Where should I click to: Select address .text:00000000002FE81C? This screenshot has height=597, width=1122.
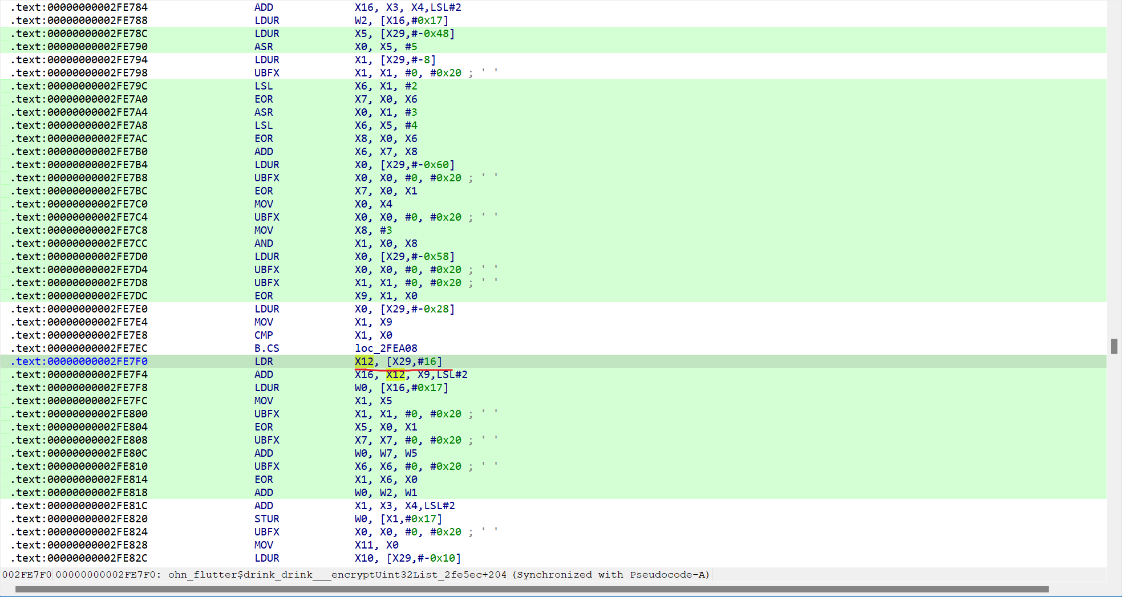[x=79, y=506]
